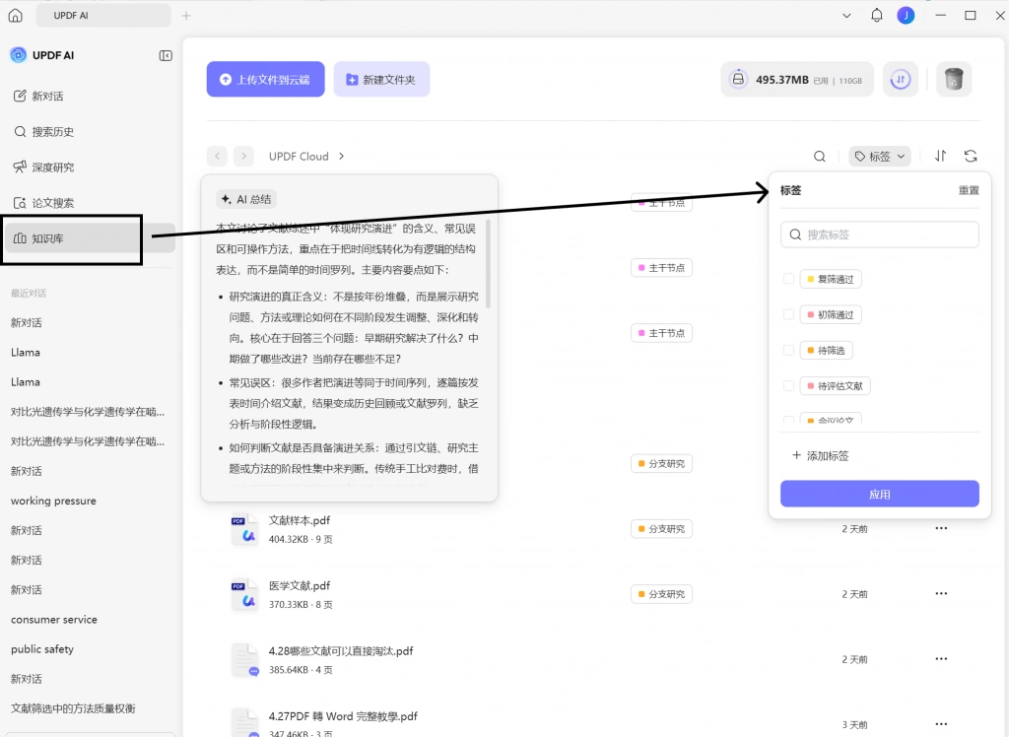
Task: Open 深度研究 in the sidebar
Action: pos(43,167)
